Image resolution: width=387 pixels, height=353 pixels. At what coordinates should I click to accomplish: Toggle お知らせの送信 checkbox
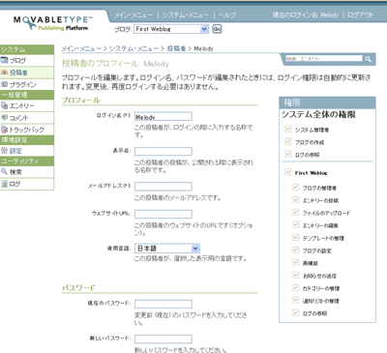coord(295,275)
